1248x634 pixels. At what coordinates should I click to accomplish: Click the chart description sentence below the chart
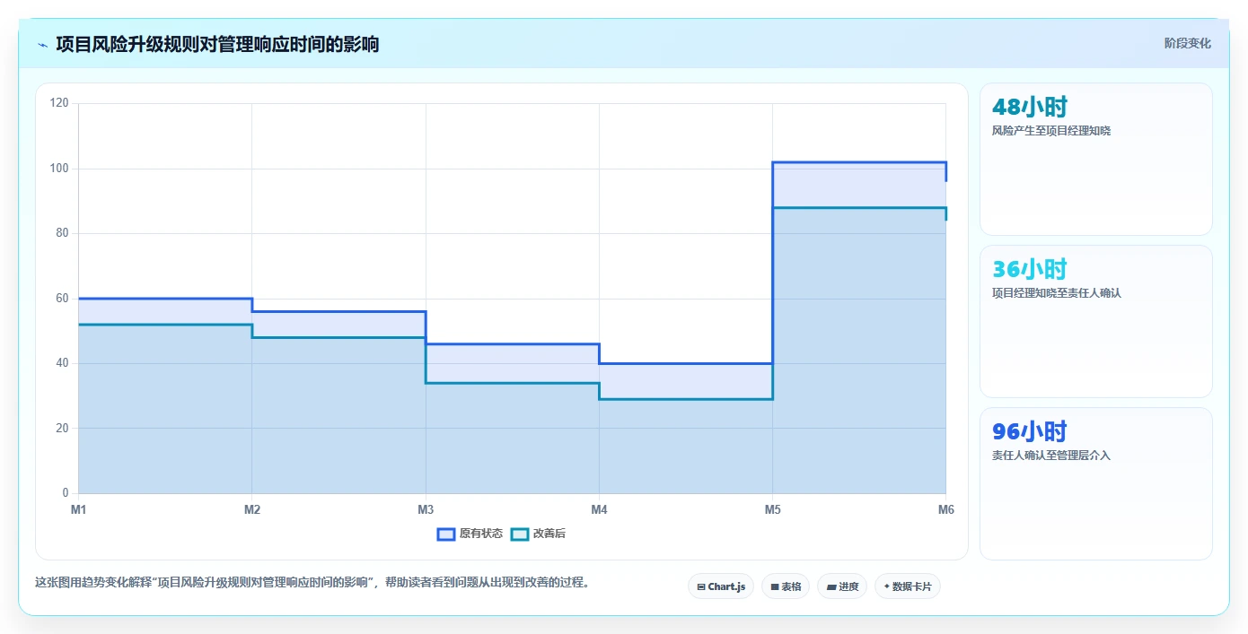pyautogui.click(x=313, y=582)
